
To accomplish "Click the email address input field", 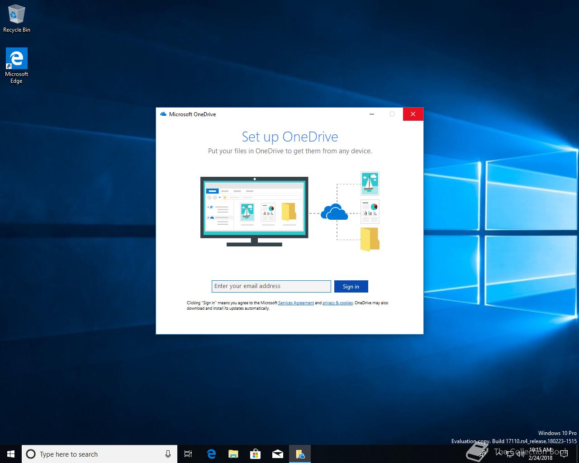I will point(271,286).
